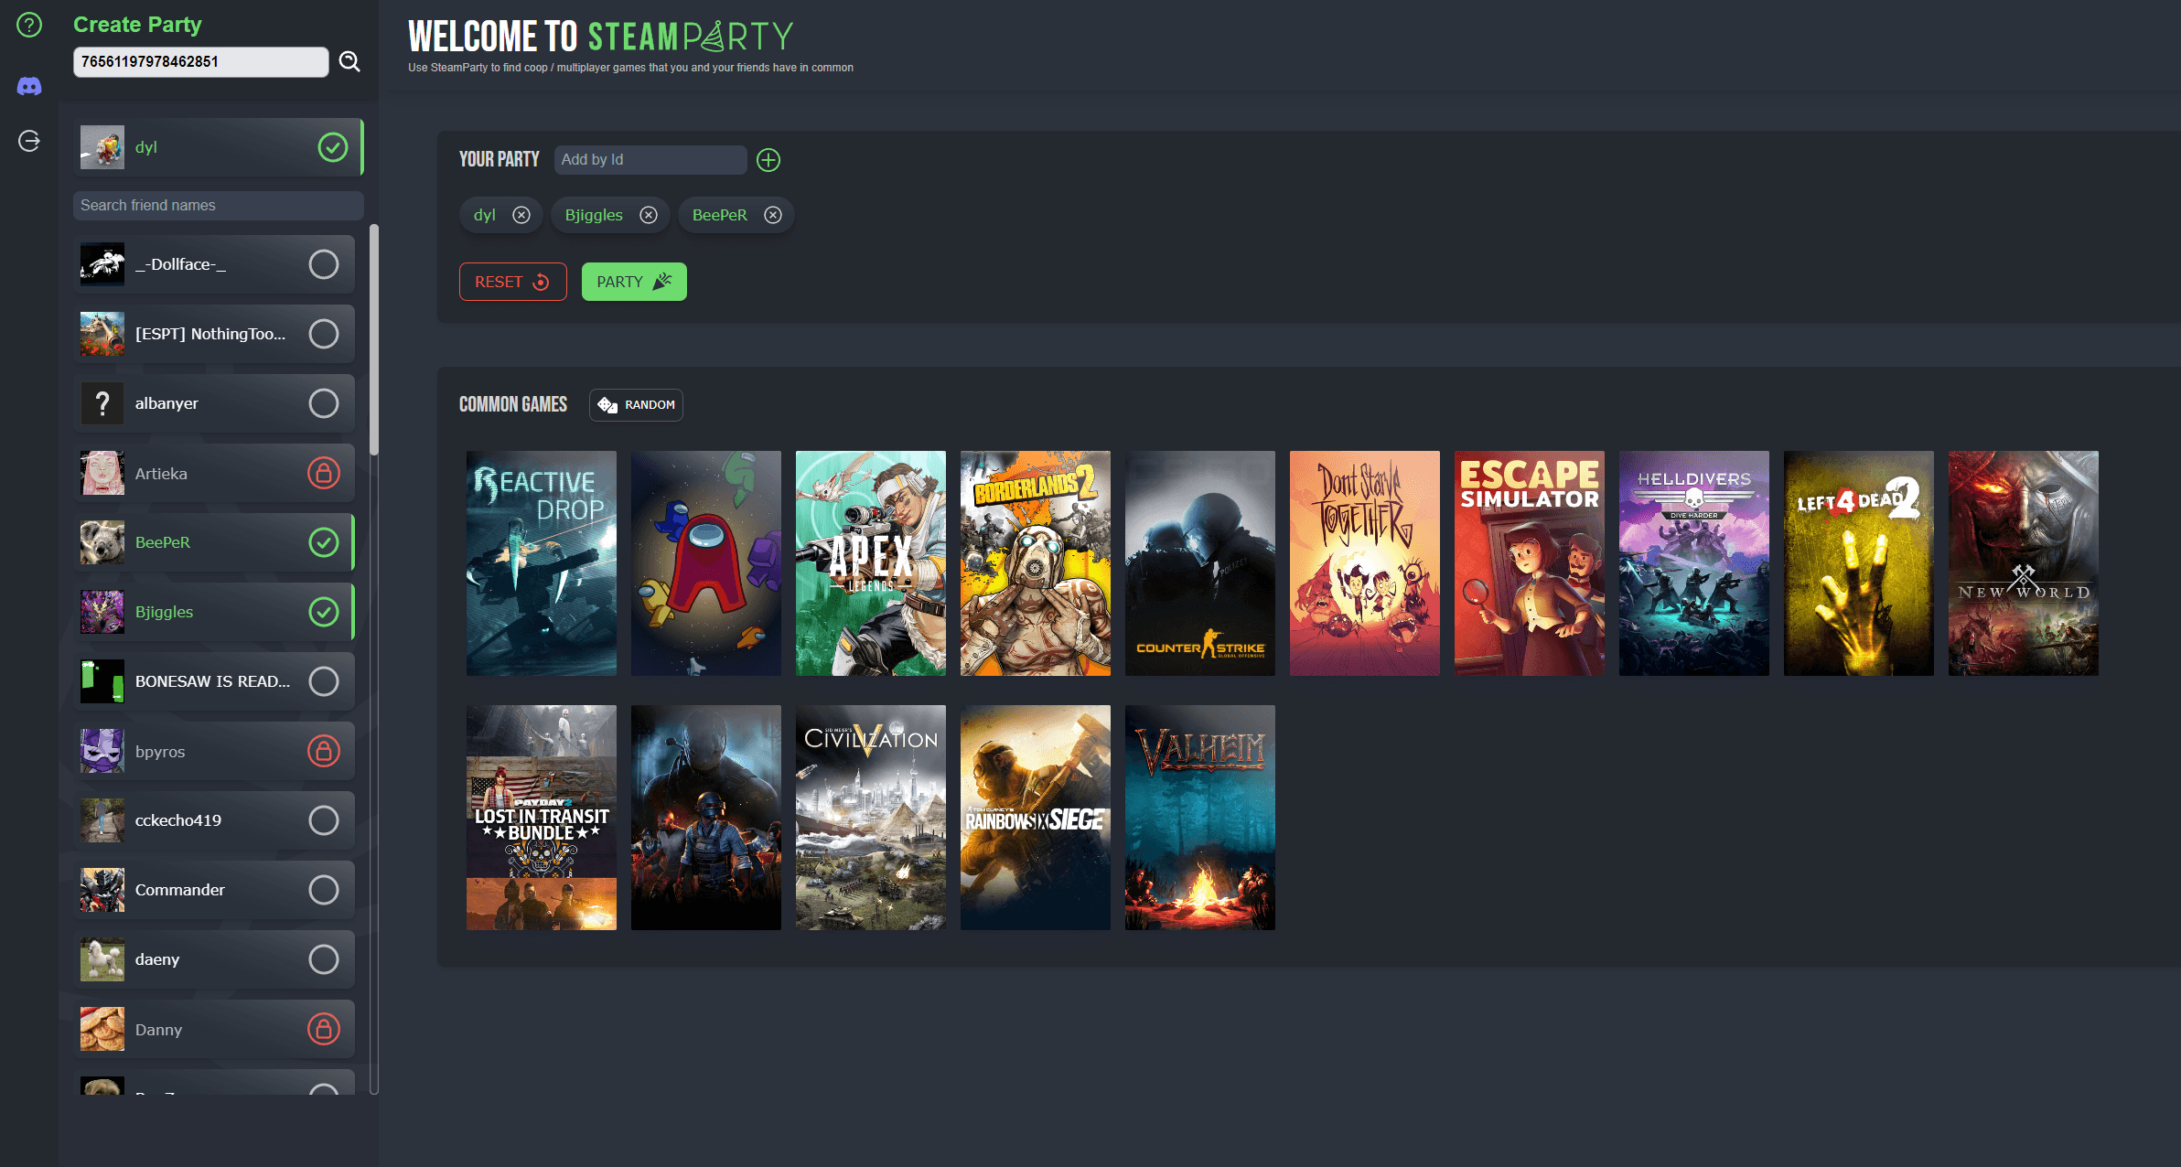Open the Discord sidebar icon

click(28, 85)
